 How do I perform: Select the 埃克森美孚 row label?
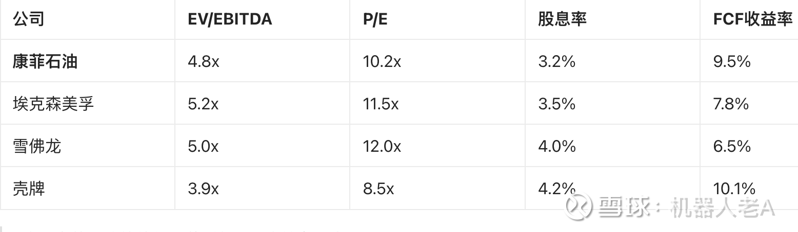(53, 104)
